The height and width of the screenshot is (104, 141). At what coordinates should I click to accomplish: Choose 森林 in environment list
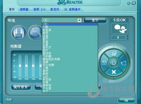click(70, 71)
